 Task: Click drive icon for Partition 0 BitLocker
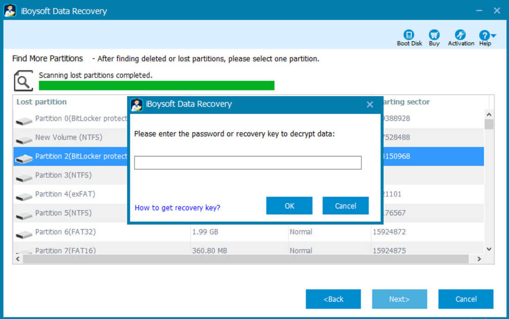[x=24, y=121]
